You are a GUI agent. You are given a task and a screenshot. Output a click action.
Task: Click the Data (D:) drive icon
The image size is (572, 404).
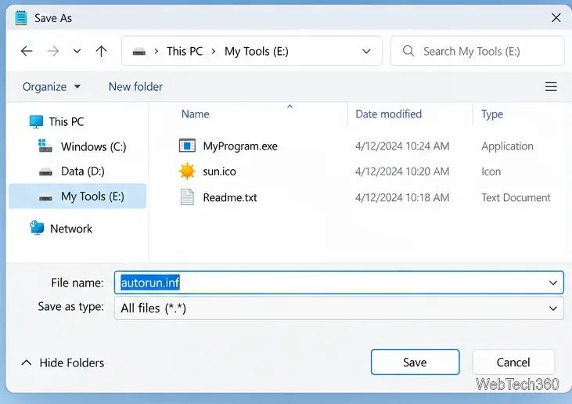point(45,171)
